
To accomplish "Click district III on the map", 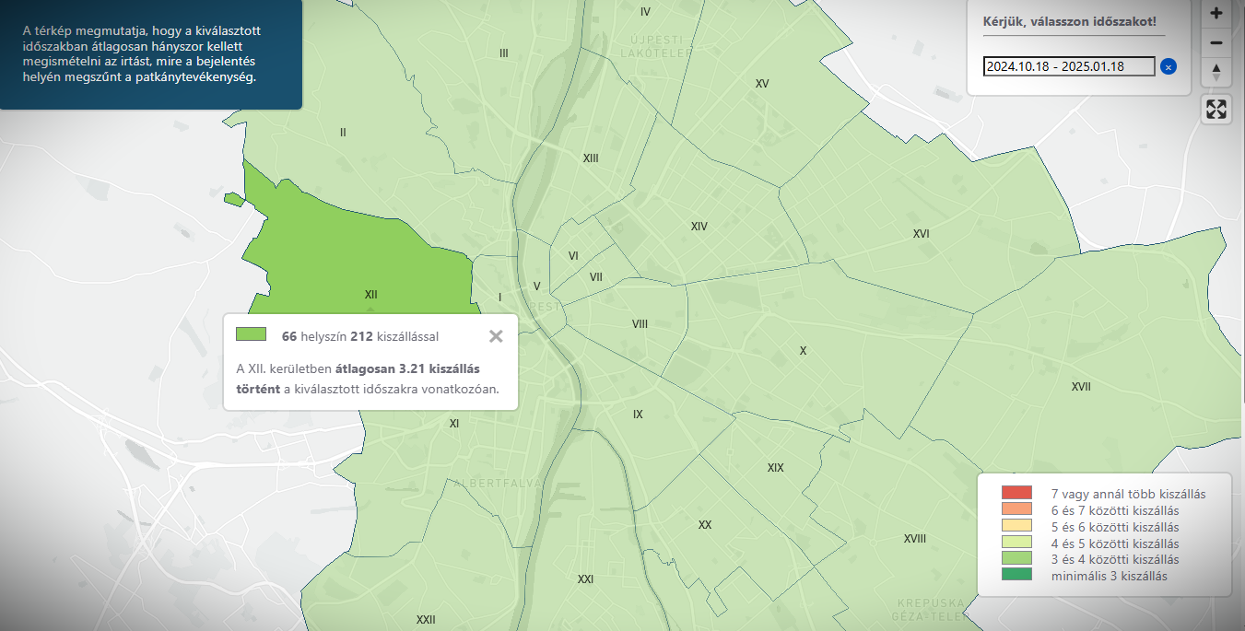I will tap(503, 53).
